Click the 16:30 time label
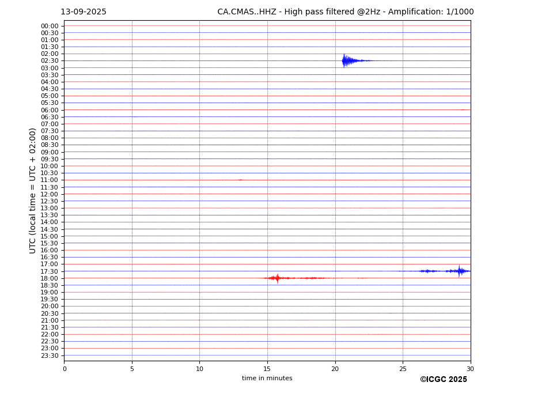 (x=50, y=257)
